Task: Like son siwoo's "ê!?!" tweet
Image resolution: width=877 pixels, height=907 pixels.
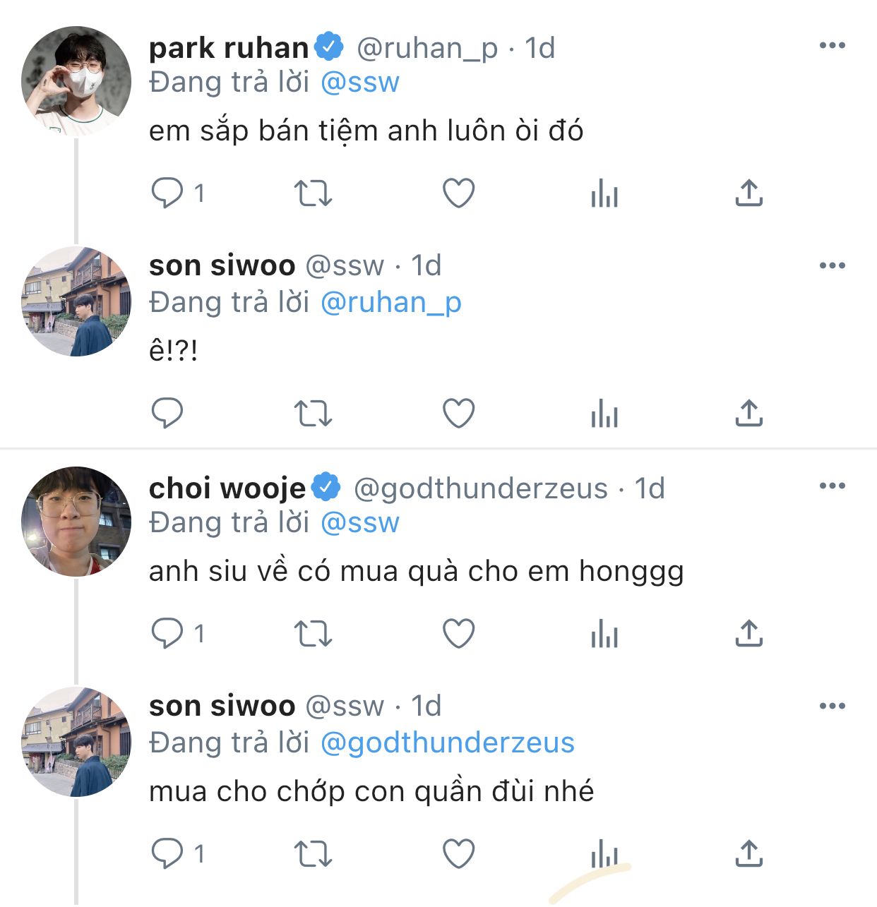Action: 458,413
